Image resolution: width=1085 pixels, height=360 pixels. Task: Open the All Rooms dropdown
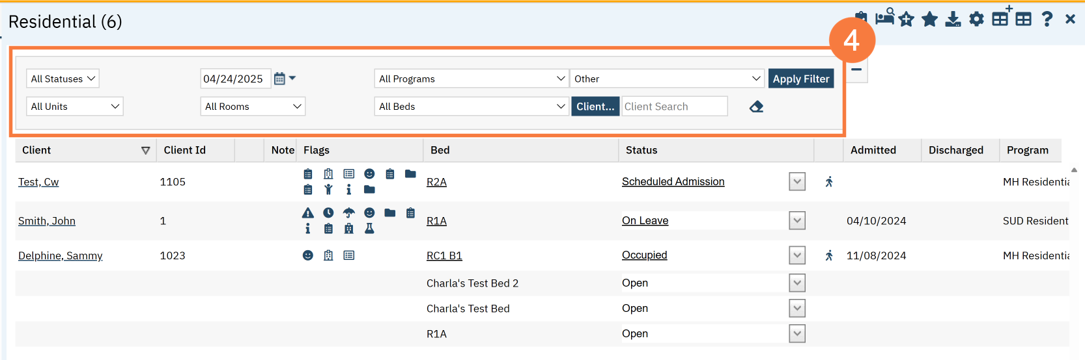(253, 107)
